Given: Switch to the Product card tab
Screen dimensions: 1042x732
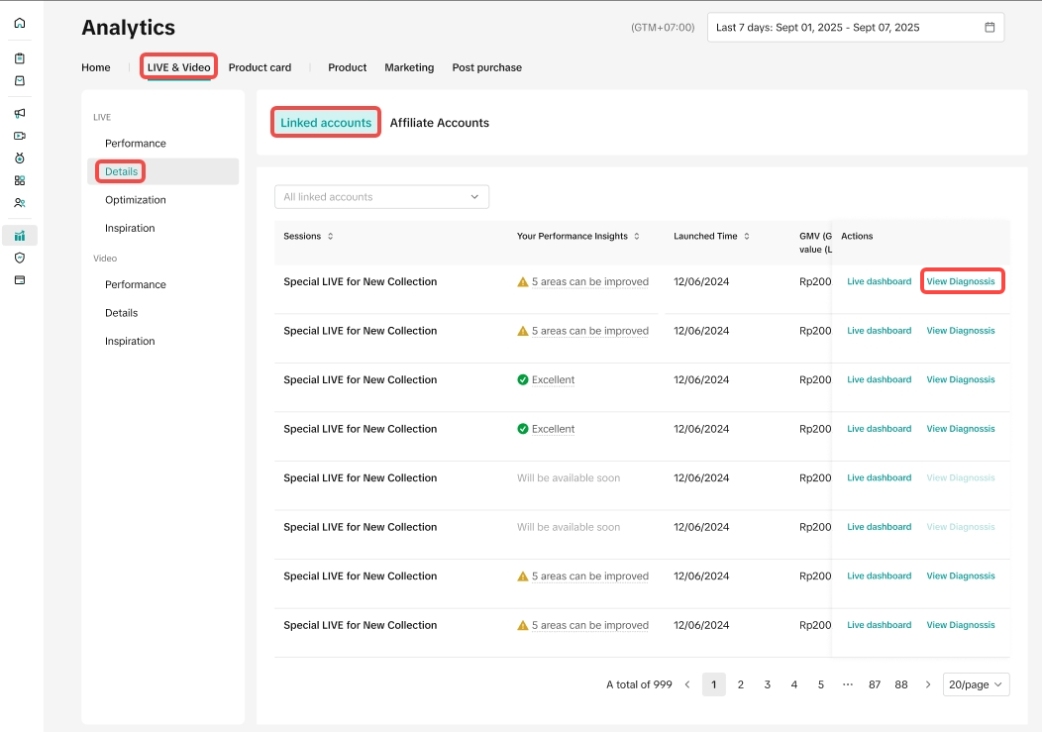Looking at the screenshot, I should click(260, 67).
